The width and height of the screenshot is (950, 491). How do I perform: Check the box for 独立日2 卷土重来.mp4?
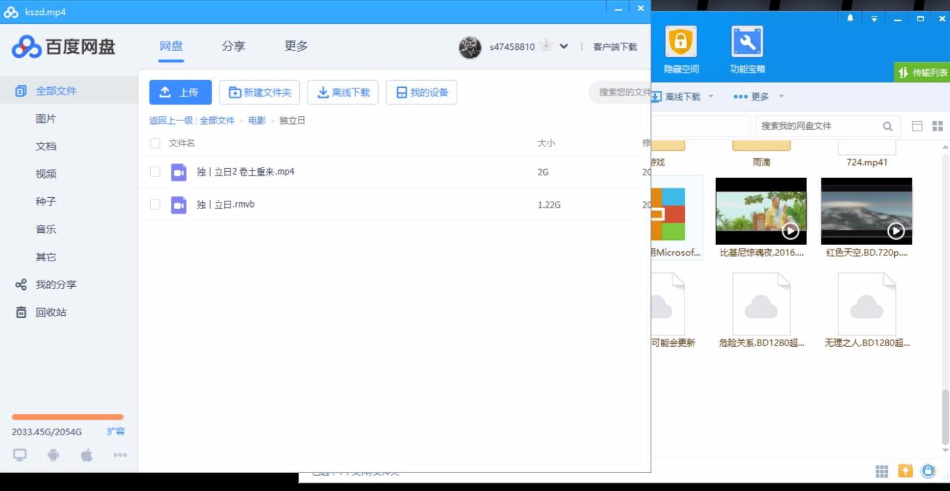click(155, 172)
